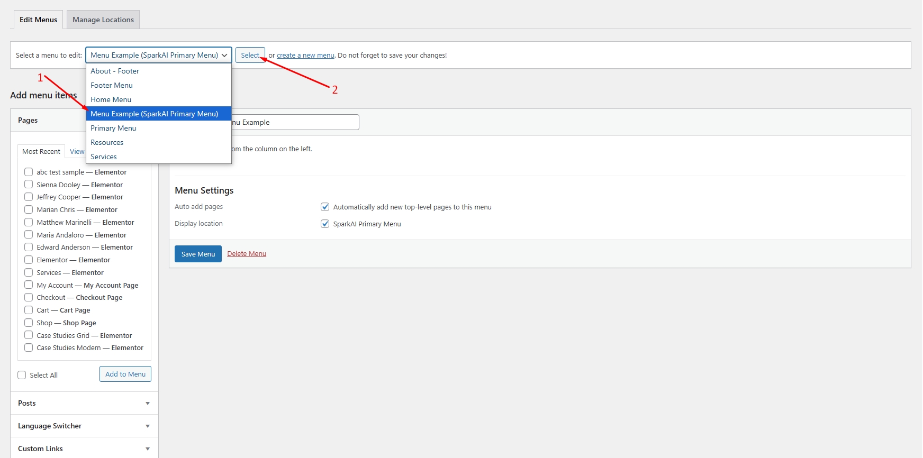The height and width of the screenshot is (458, 923).
Task: Tick the My Account page checkbox
Action: pyautogui.click(x=29, y=285)
